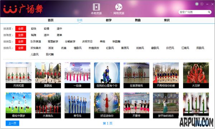Filter type by 队形表演
The image size is (215, 129).
pos(36,42)
